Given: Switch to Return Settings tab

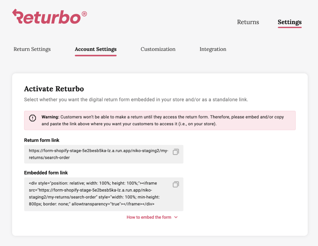Looking at the screenshot, I should (32, 49).
